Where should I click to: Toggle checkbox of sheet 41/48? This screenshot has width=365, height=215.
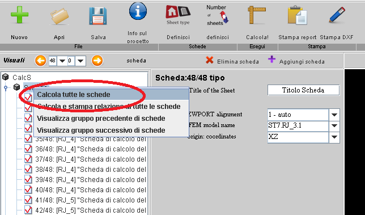point(28,200)
